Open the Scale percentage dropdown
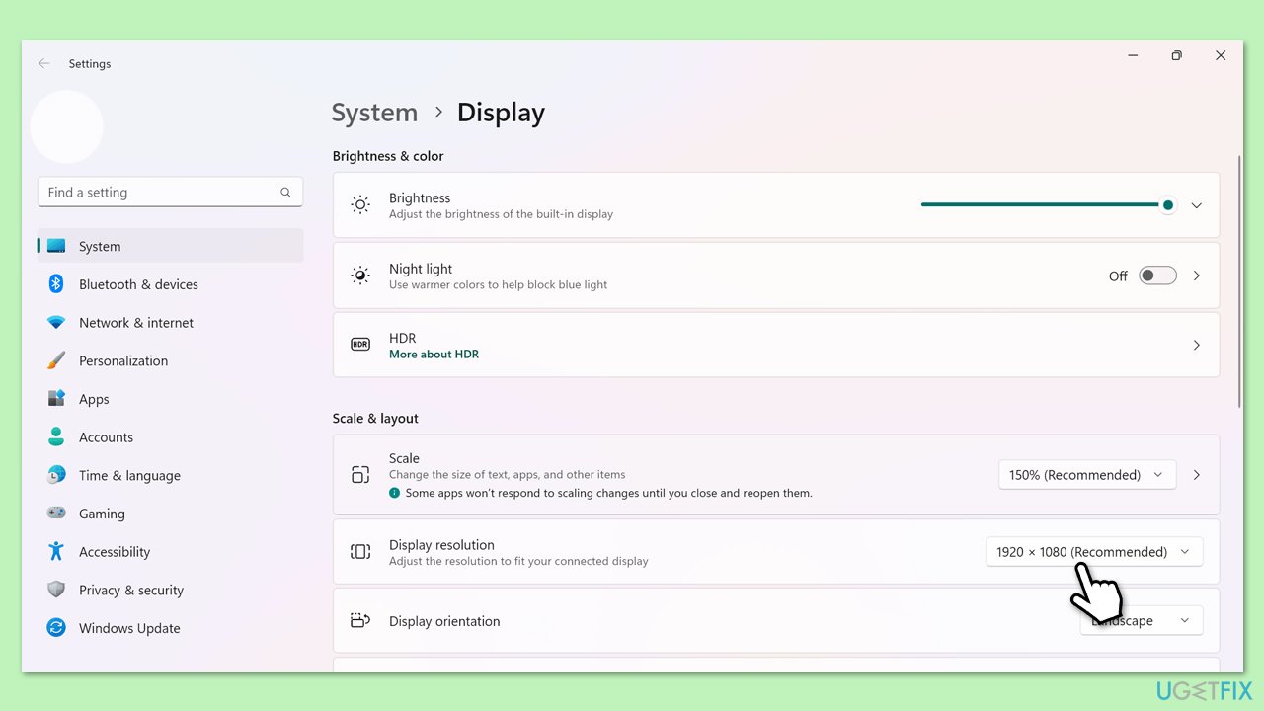Screen dimensions: 1264x711 click(1086, 475)
